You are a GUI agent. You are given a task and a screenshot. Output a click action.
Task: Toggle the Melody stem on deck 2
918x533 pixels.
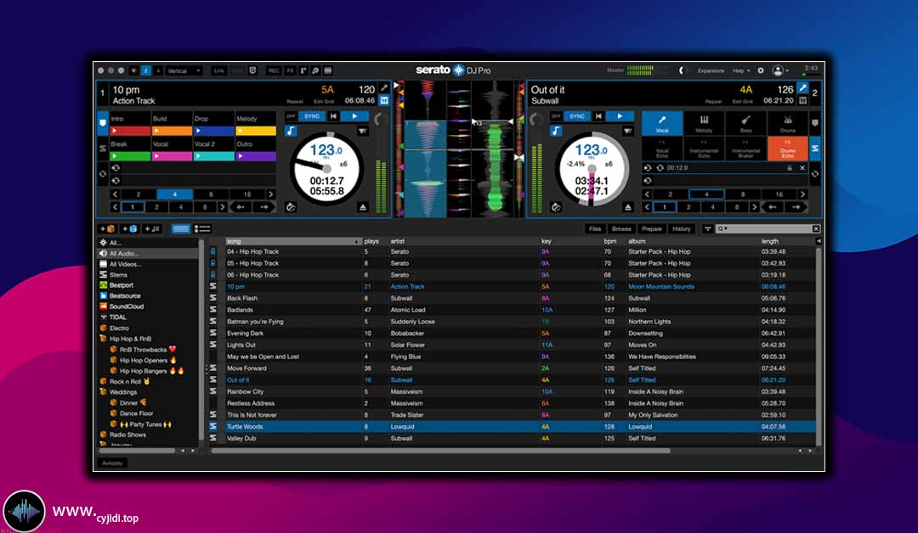pyautogui.click(x=705, y=123)
